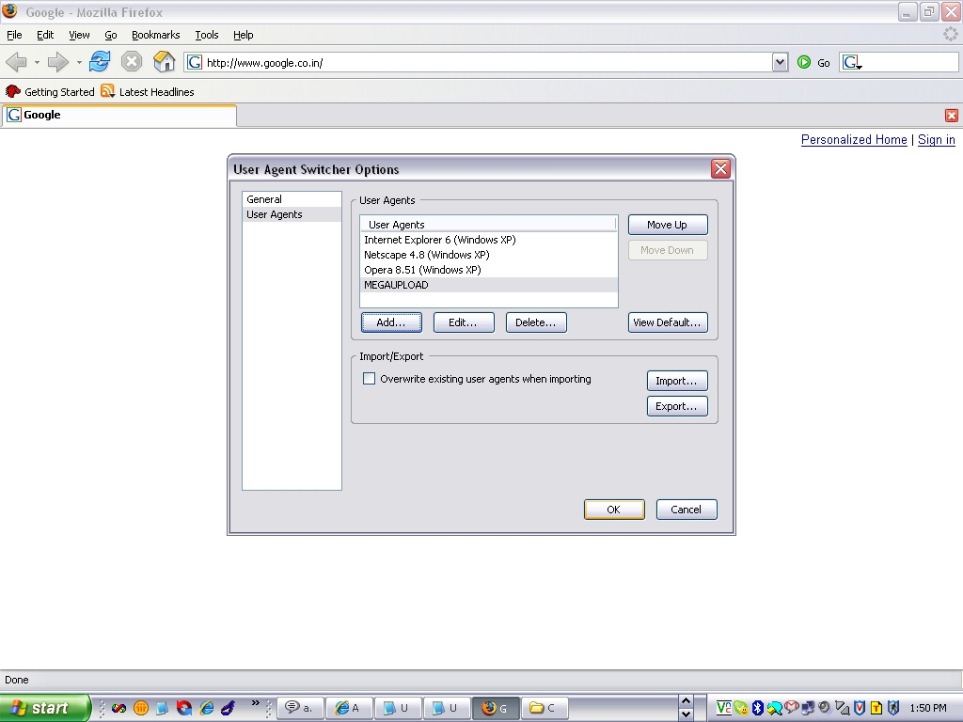Click the Export... button
The height and width of the screenshot is (722, 963).
[677, 406]
